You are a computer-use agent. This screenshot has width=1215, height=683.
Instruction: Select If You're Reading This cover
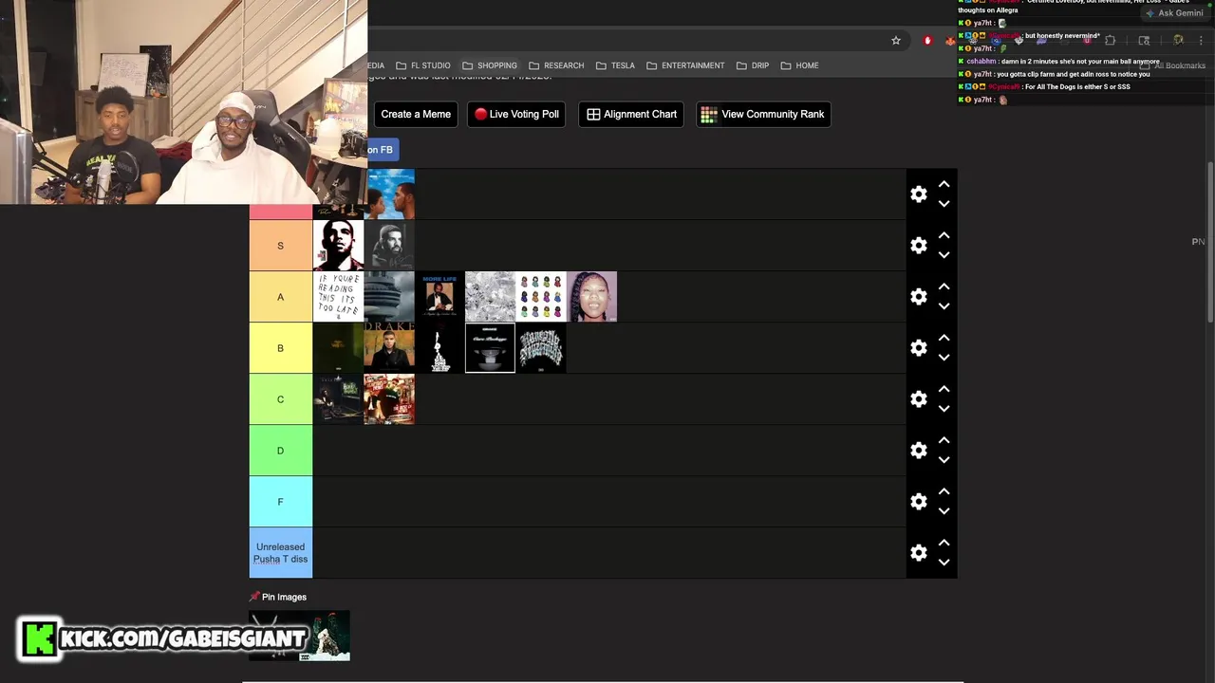click(x=339, y=297)
